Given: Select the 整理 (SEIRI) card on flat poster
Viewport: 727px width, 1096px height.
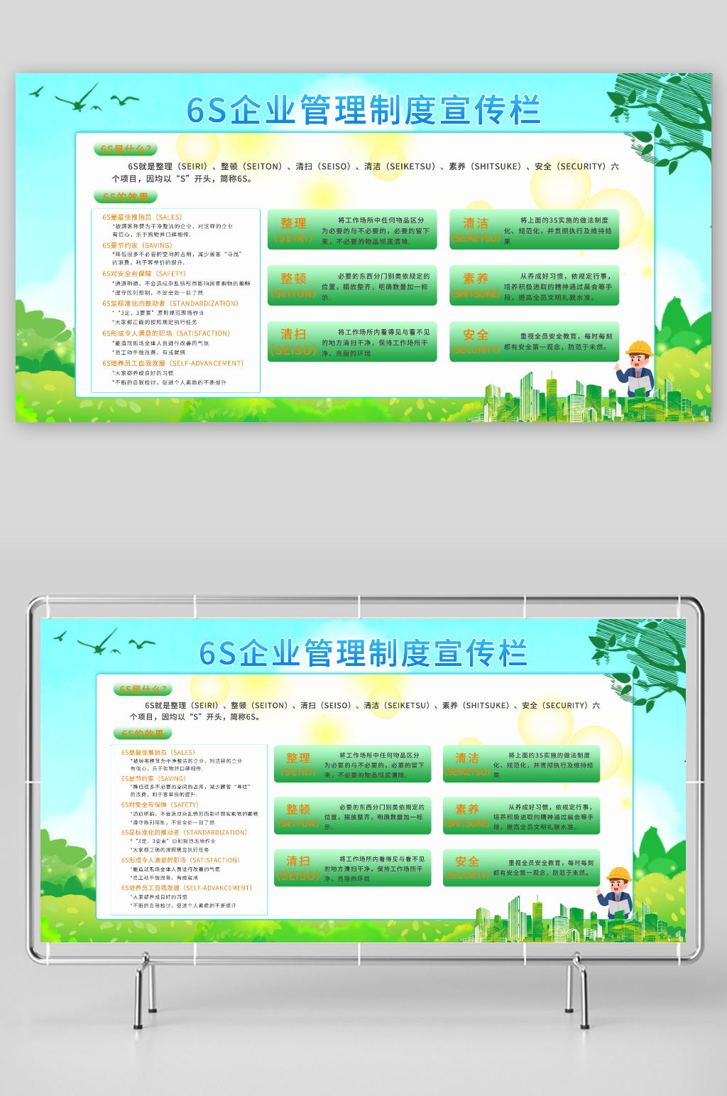Looking at the screenshot, I should (x=352, y=230).
